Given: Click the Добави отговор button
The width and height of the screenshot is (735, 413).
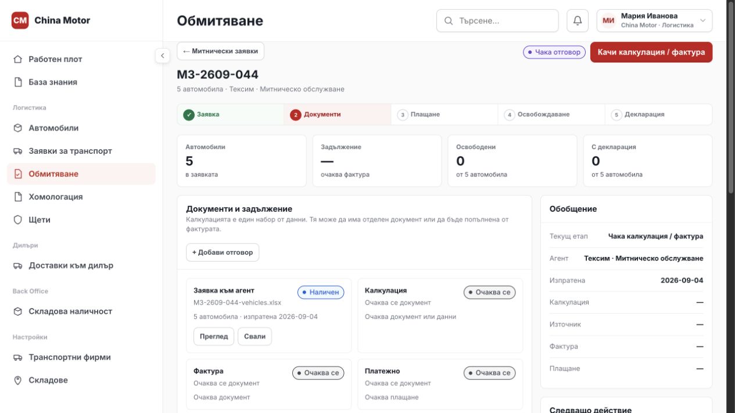Looking at the screenshot, I should coord(223,253).
